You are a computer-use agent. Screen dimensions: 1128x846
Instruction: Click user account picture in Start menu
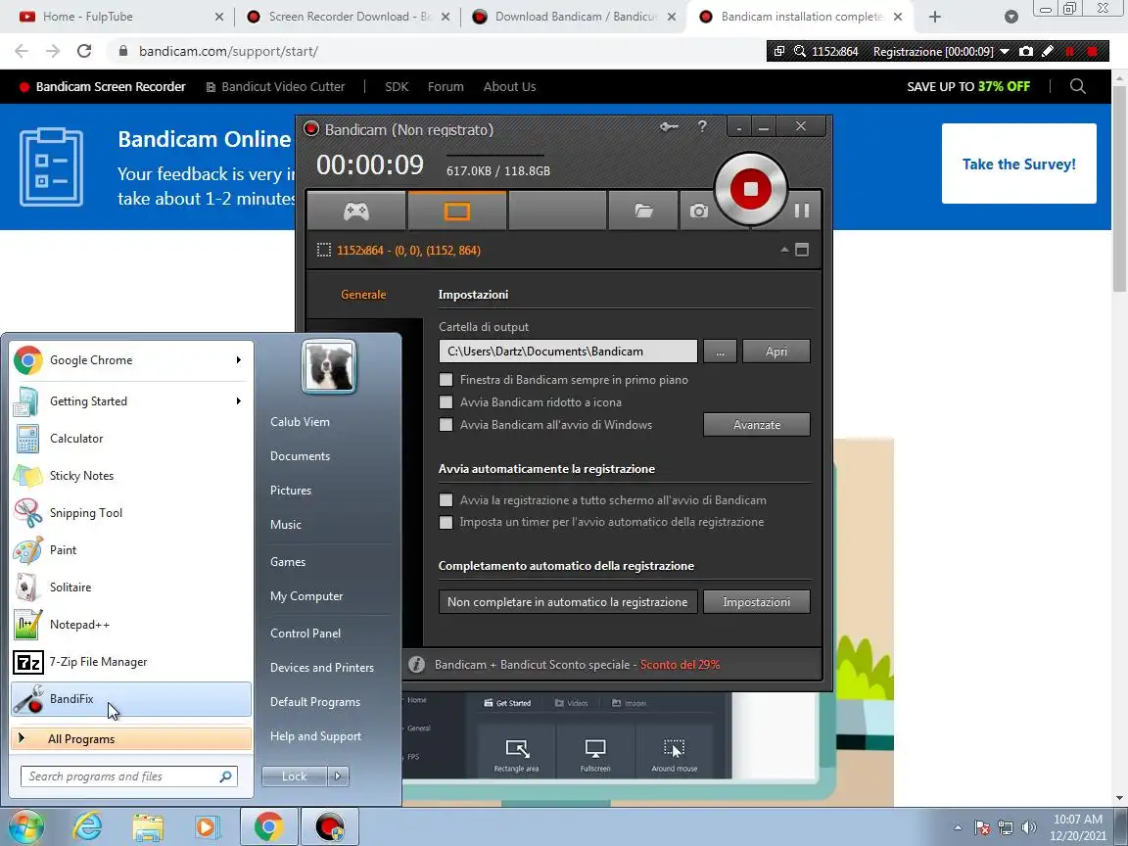[x=329, y=366]
